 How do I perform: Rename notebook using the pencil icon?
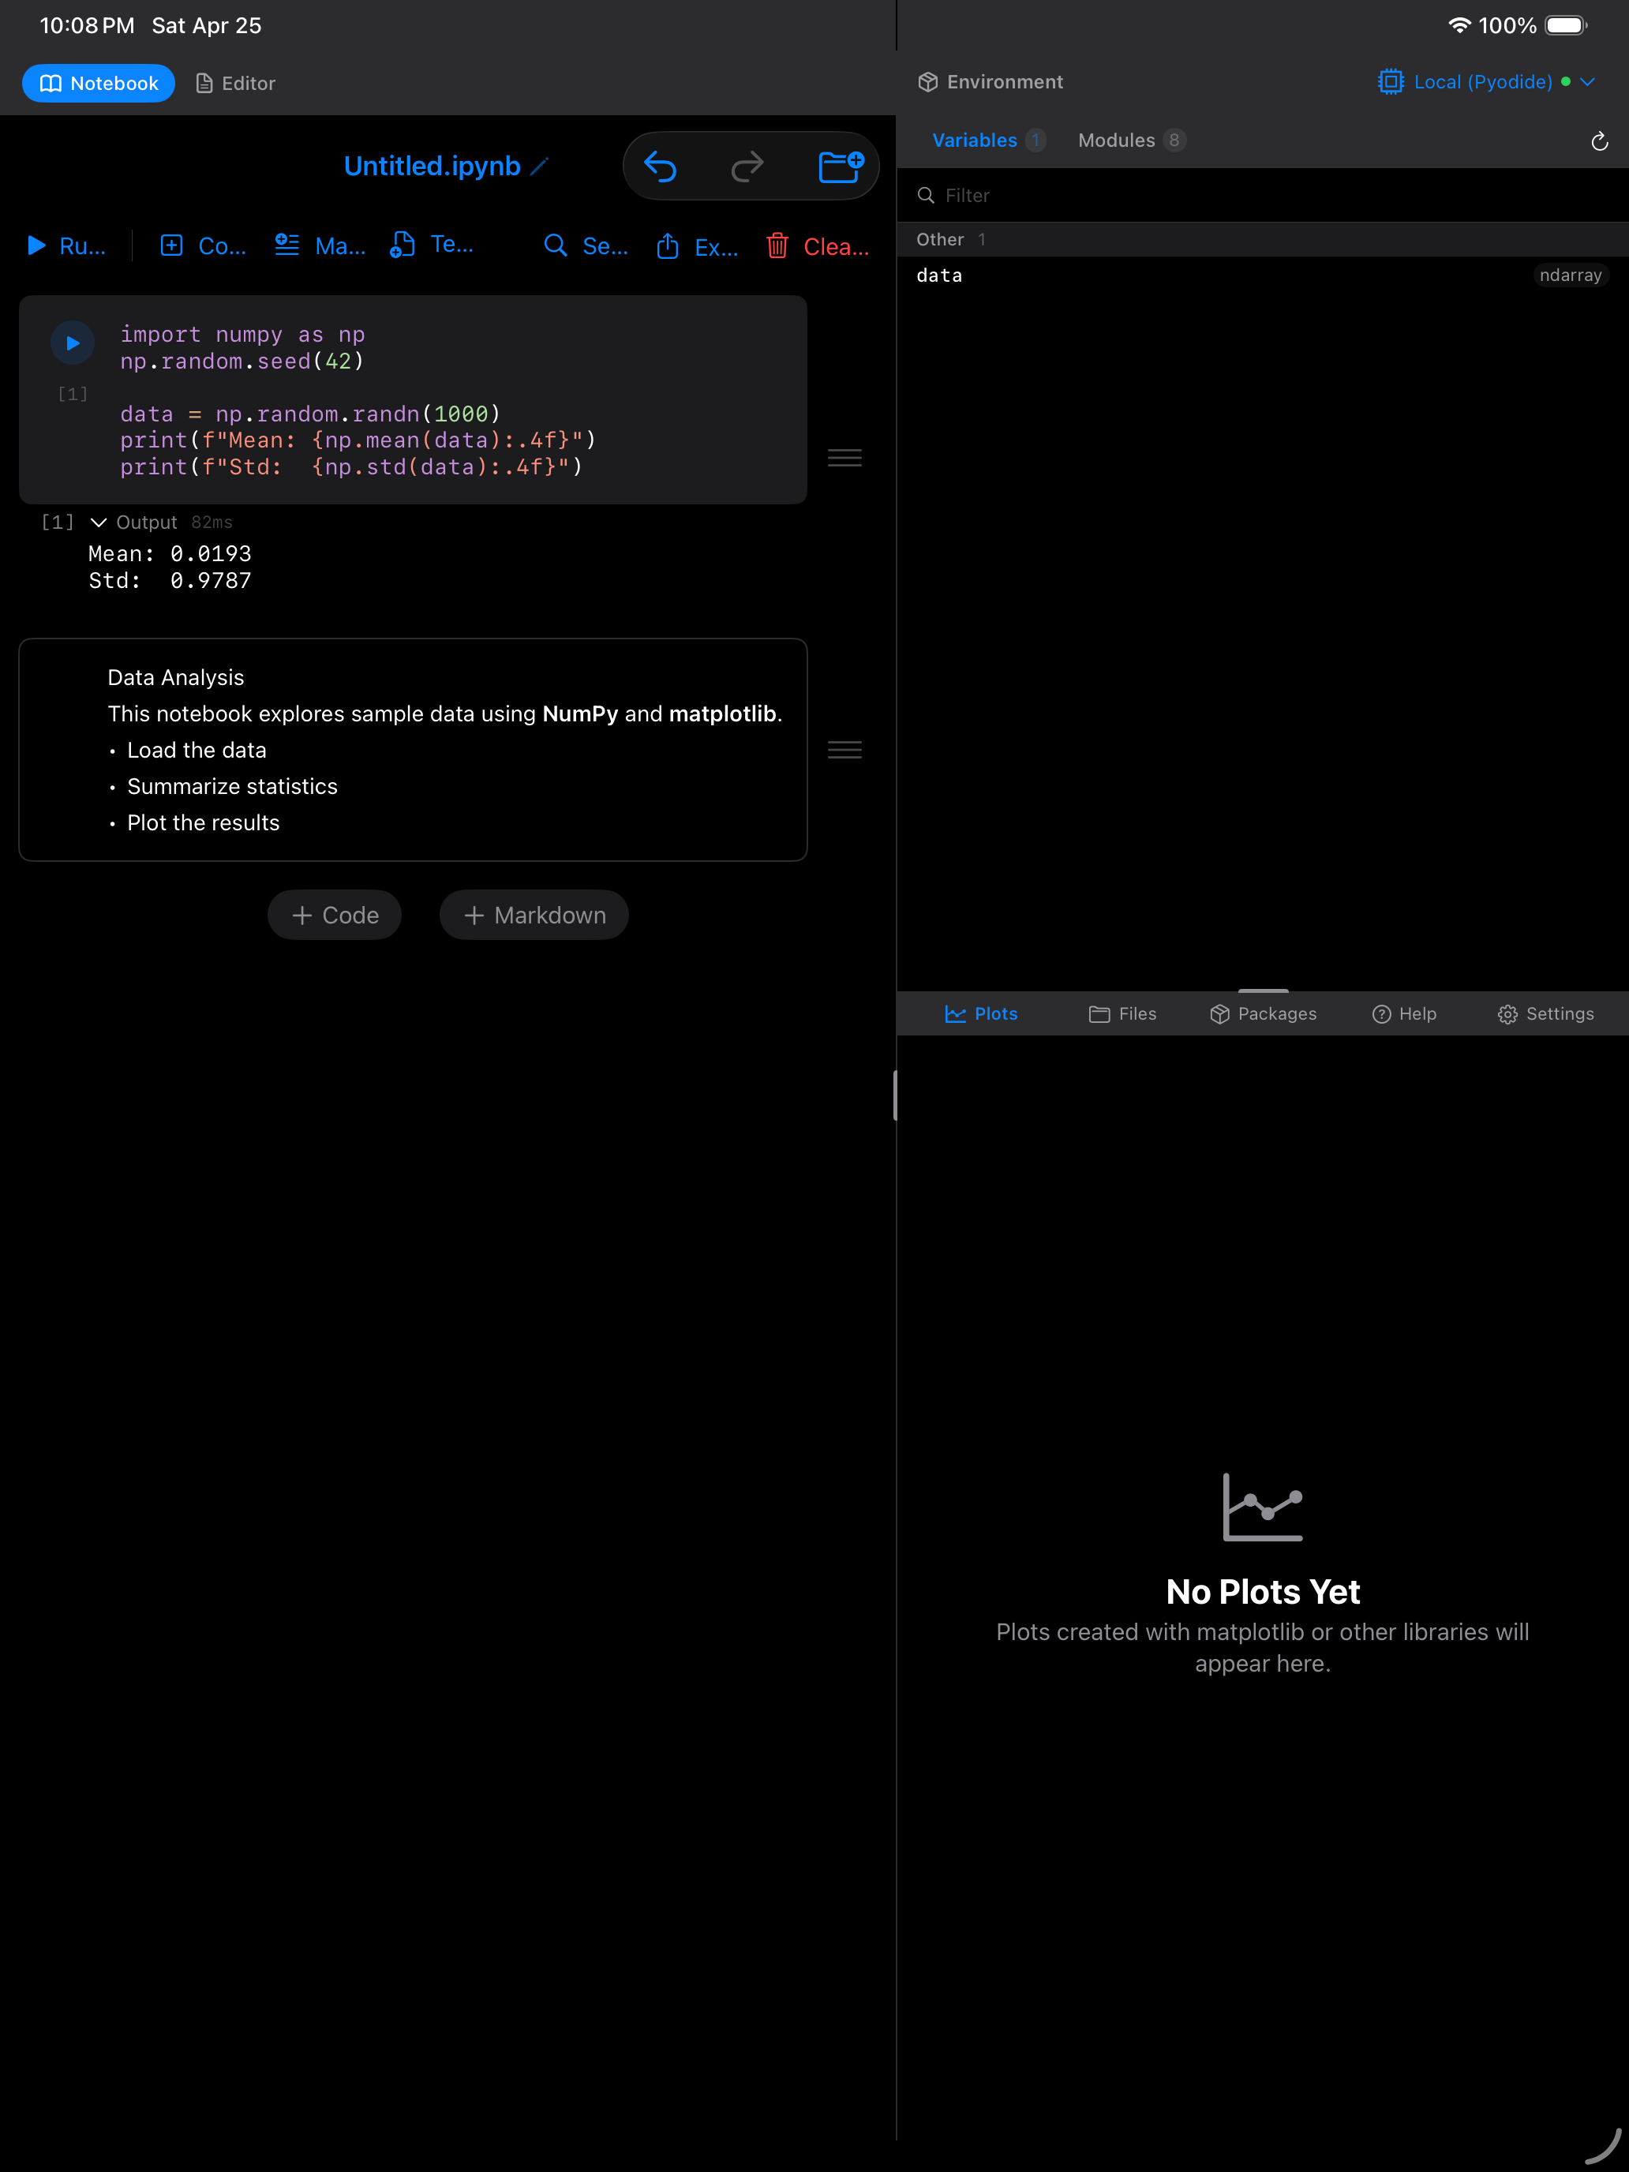[x=539, y=166]
